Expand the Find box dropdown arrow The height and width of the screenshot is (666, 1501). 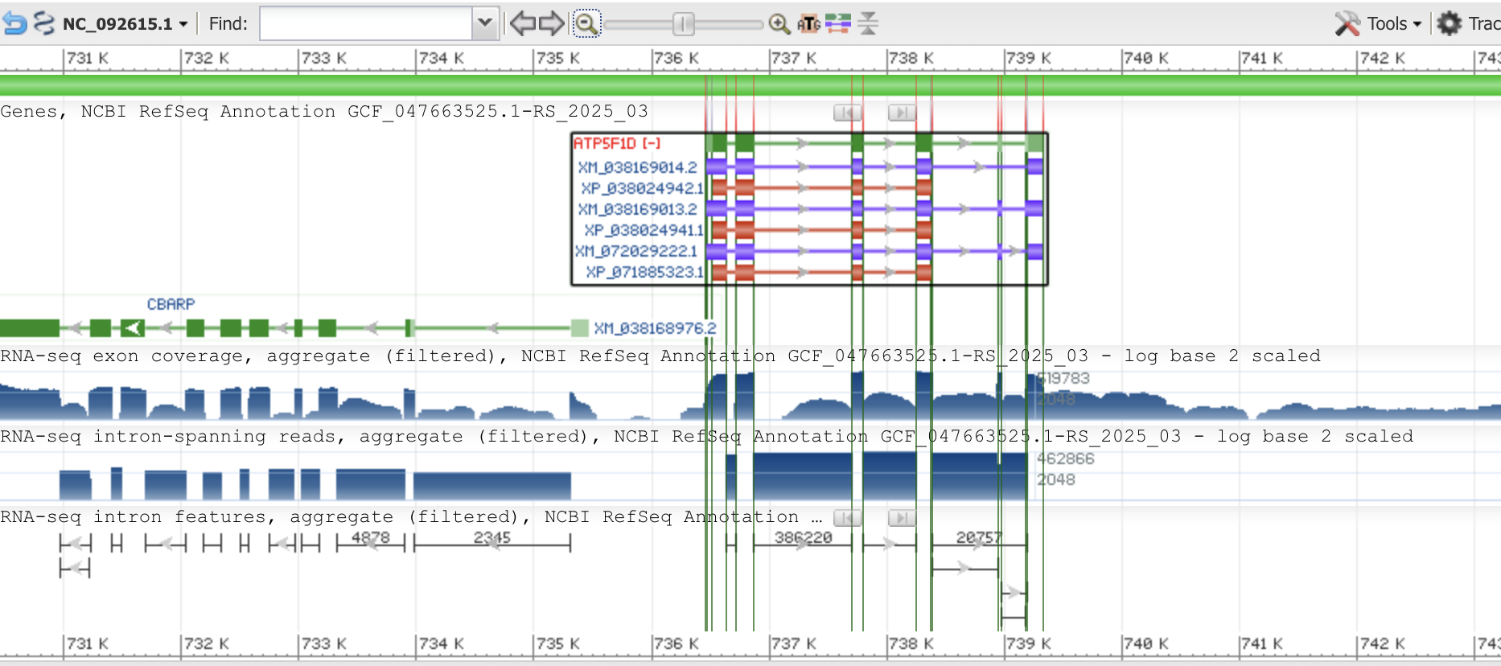[x=484, y=23]
